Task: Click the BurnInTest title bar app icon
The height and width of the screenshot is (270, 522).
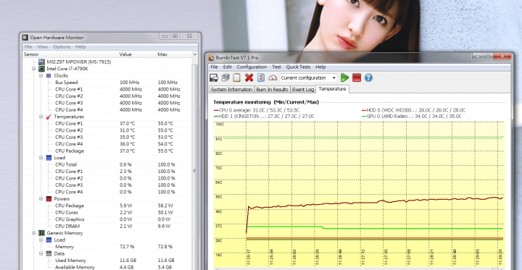Action: click(x=211, y=57)
